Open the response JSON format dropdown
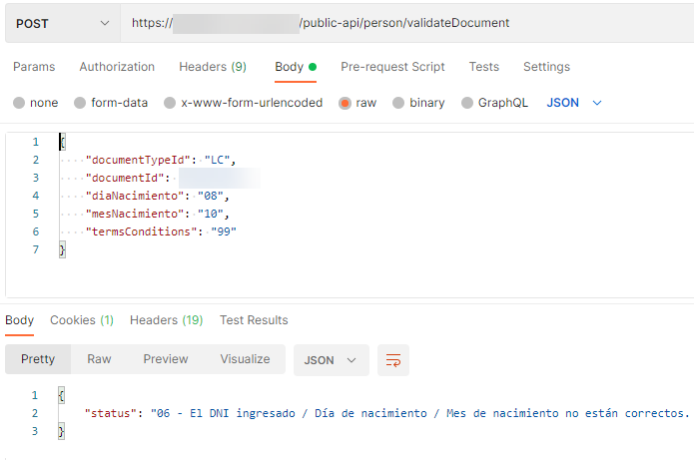This screenshot has width=694, height=460. pos(332,360)
